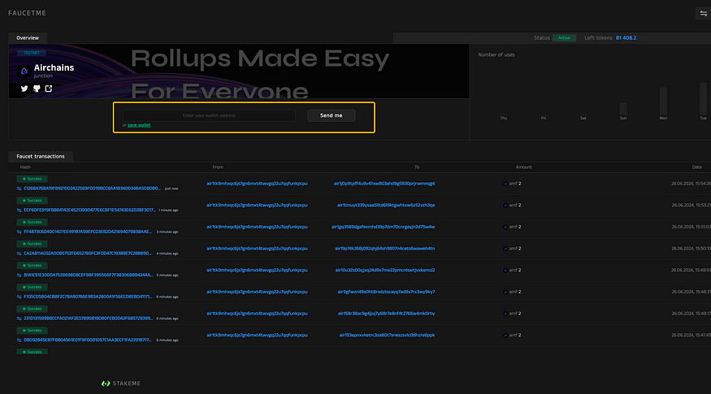711x394 pixels.
Task: Click the Hash column header
Action: (25, 167)
